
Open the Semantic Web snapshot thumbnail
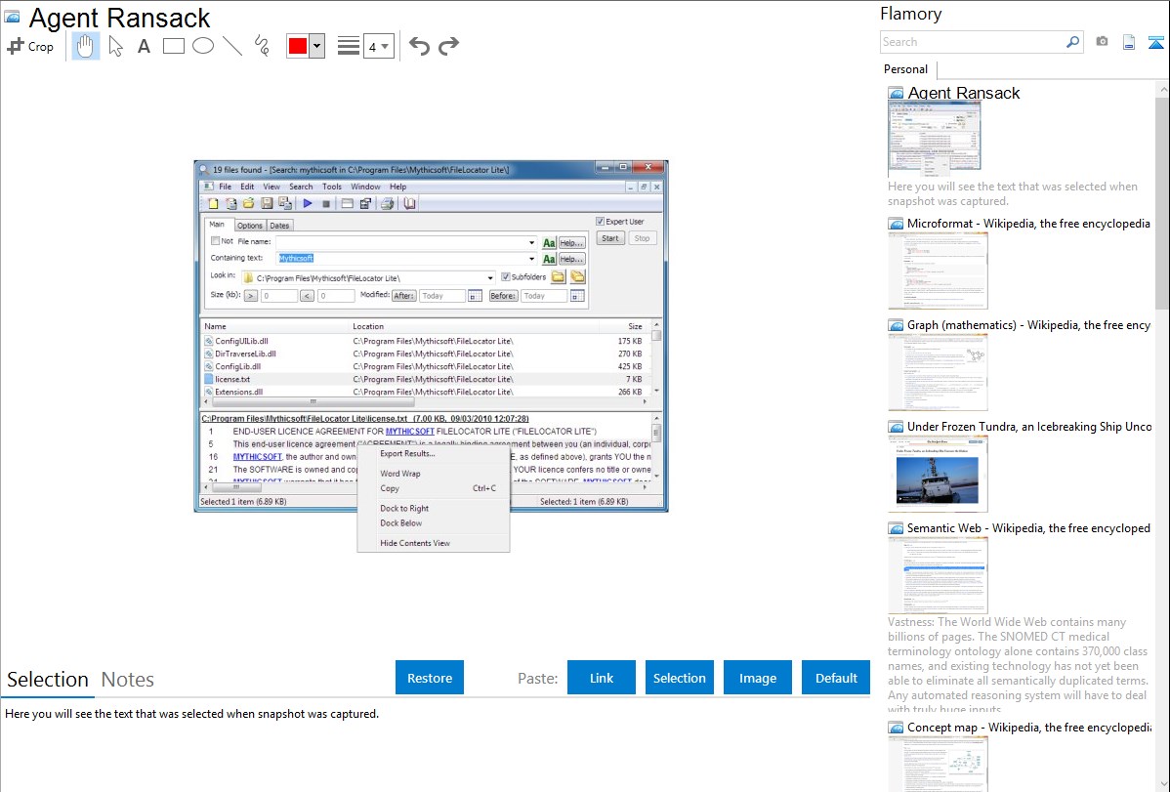(938, 575)
